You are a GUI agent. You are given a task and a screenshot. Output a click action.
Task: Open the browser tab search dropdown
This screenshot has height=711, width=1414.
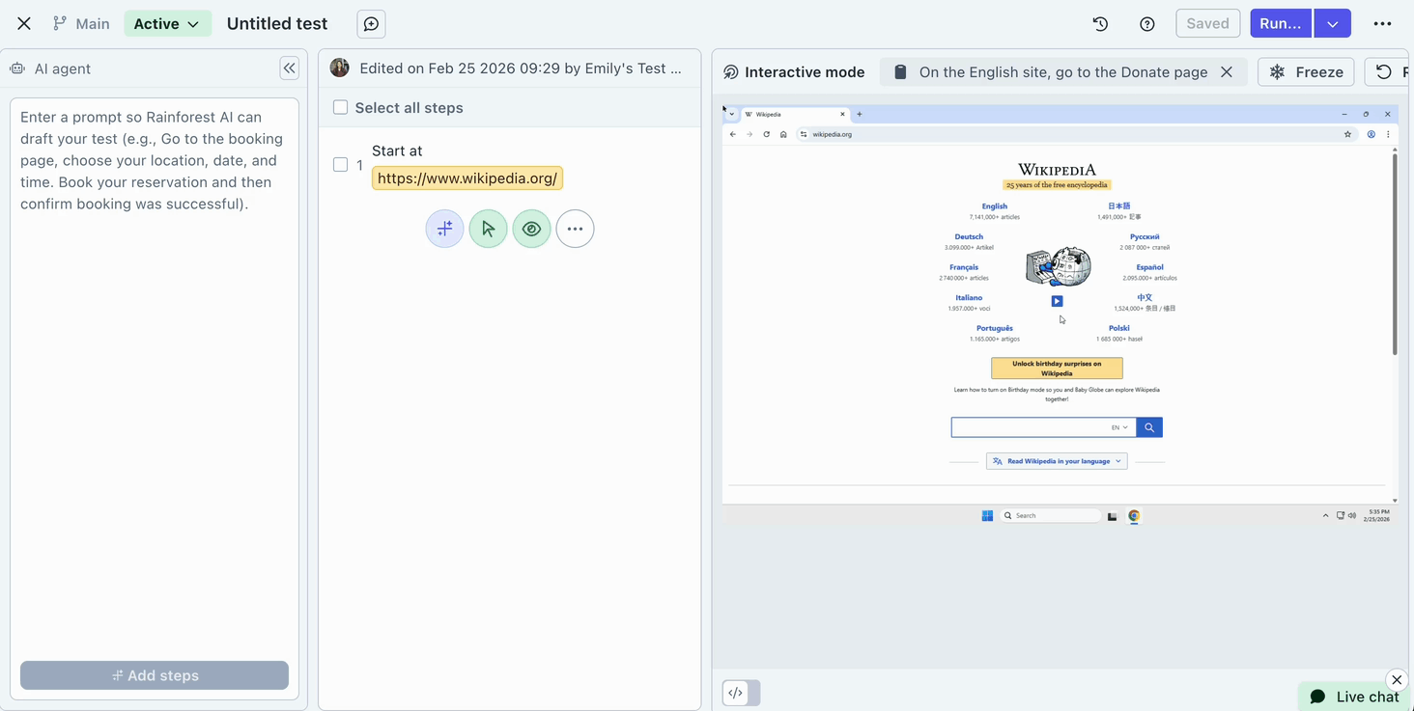tap(731, 114)
